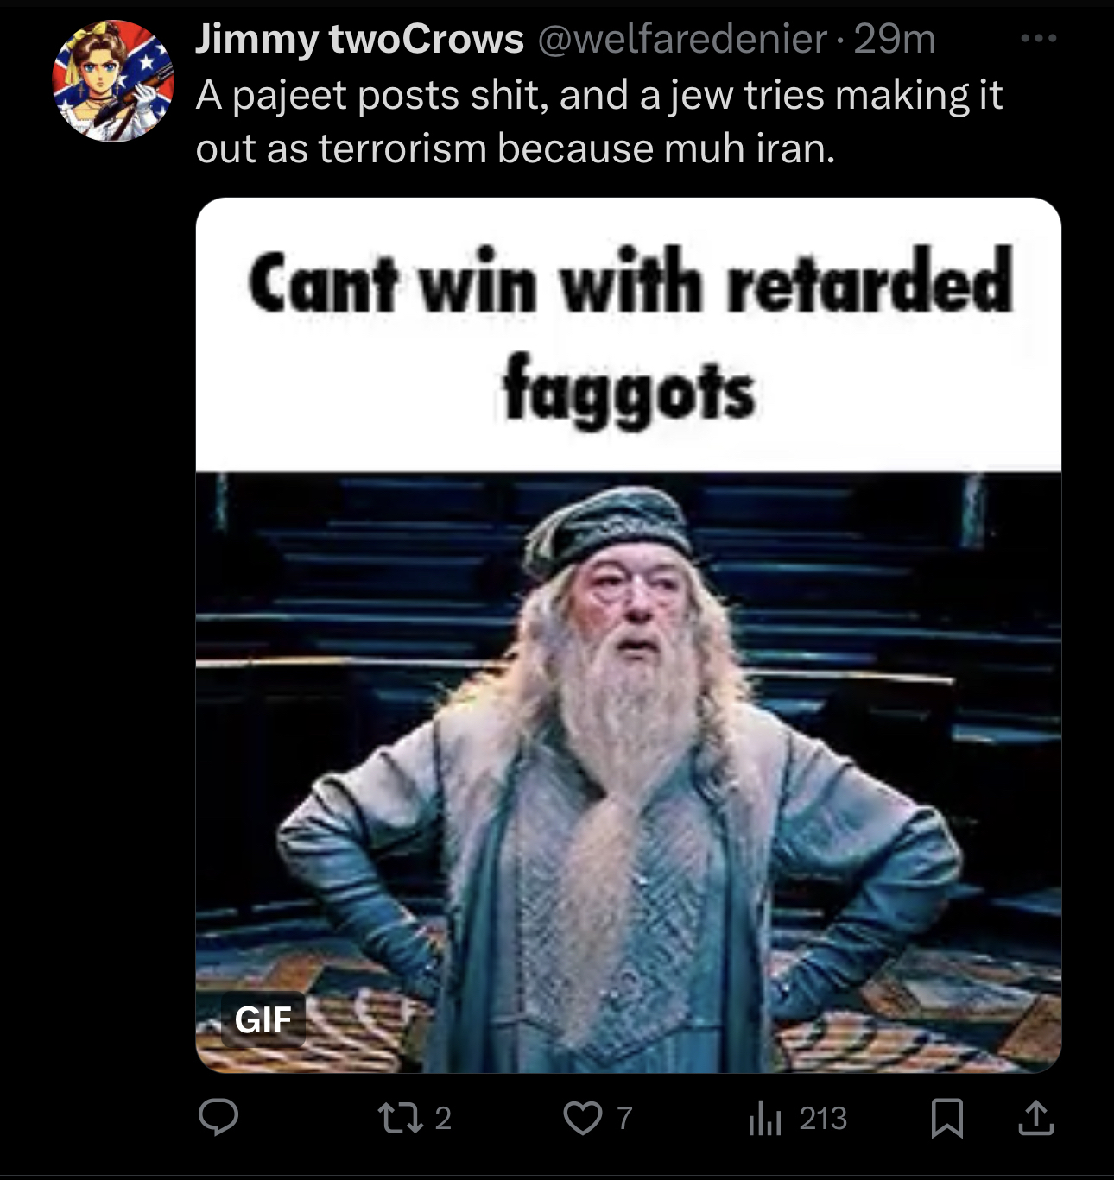Repost using the retweet arrows icon
Screen dimensions: 1114x1180
[x=401, y=1118]
